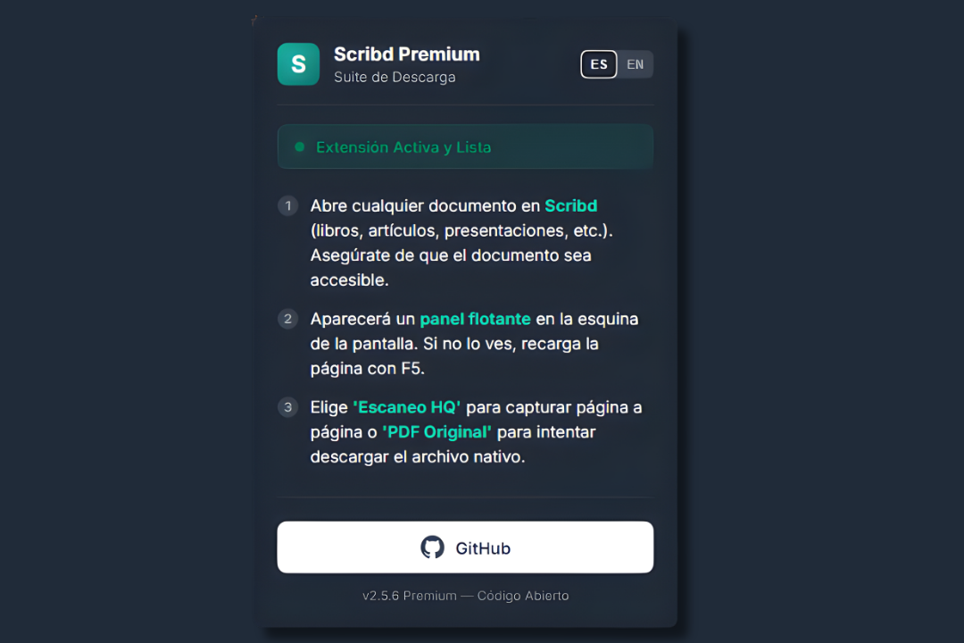
Task: Open the GitHub button
Action: pos(465,547)
